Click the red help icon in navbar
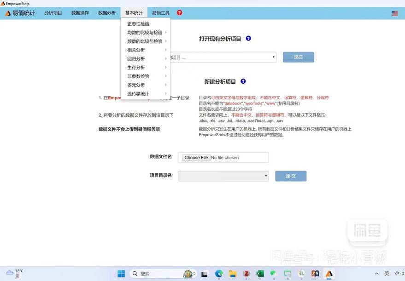 (x=179, y=13)
